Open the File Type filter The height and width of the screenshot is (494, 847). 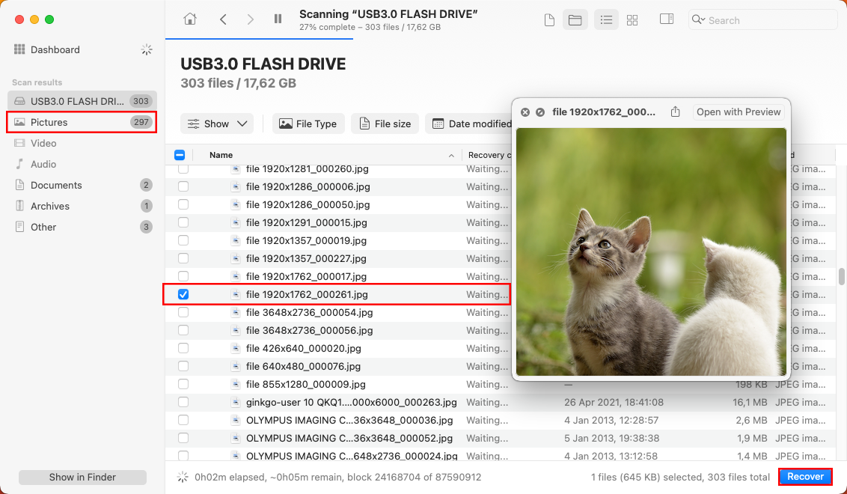coord(308,124)
